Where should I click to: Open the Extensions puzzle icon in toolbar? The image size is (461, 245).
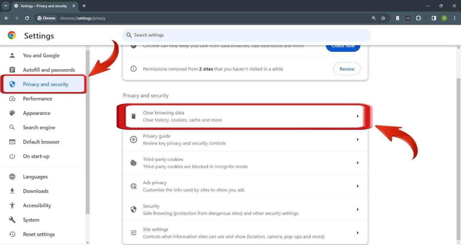419,18
